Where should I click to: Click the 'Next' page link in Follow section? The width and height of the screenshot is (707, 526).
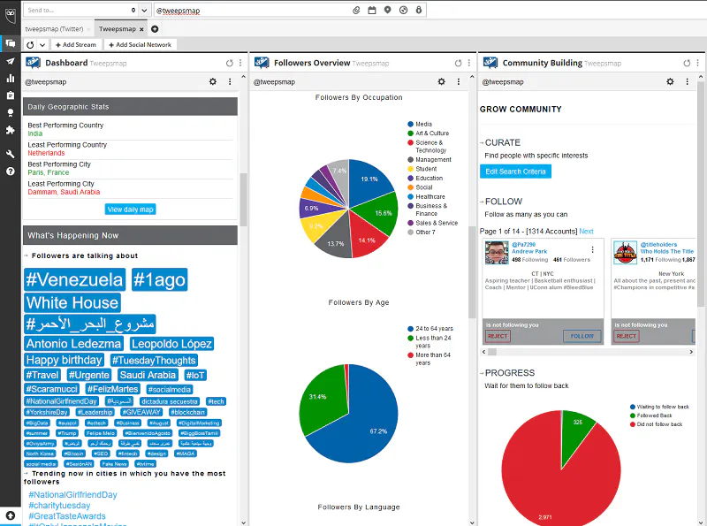coord(586,231)
